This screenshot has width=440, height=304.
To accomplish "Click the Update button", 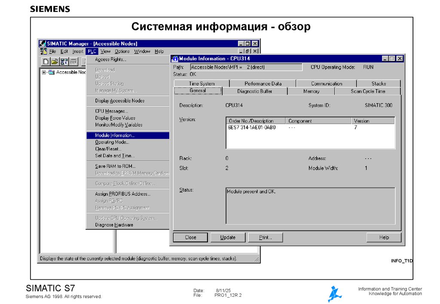I will pyautogui.click(x=228, y=237).
